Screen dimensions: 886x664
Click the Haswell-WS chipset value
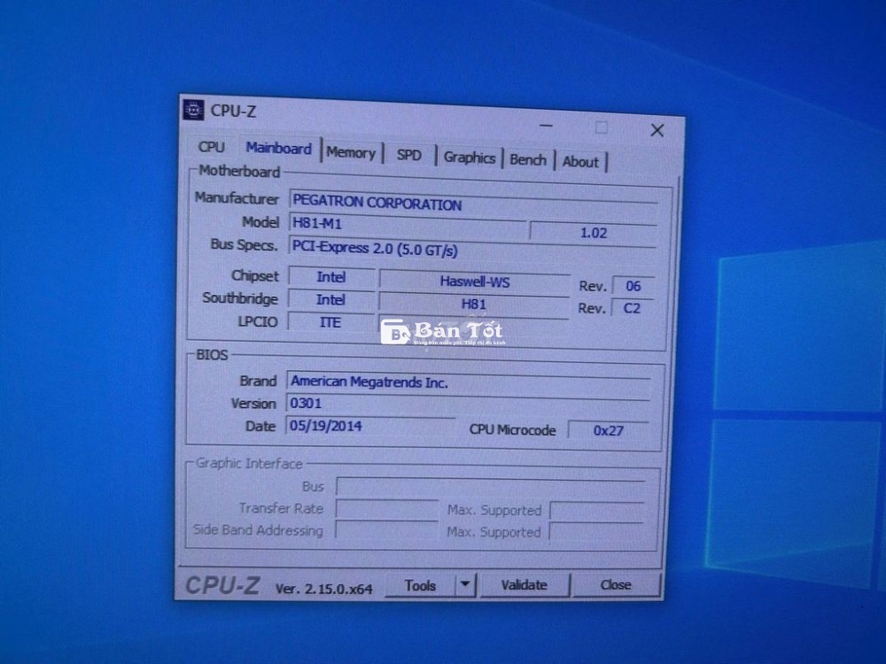[x=475, y=282]
